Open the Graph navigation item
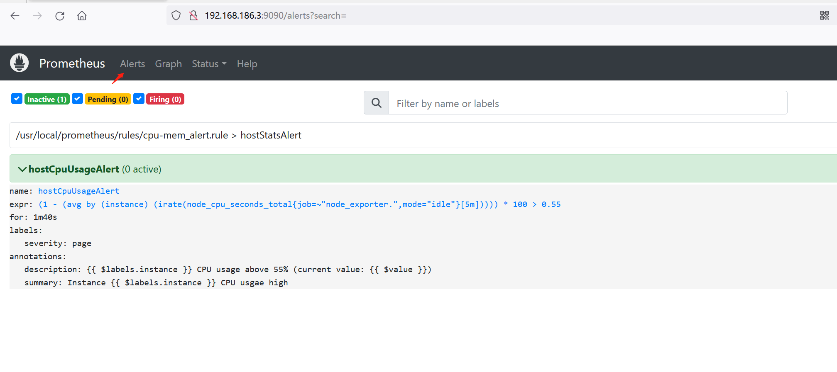 pyautogui.click(x=168, y=64)
